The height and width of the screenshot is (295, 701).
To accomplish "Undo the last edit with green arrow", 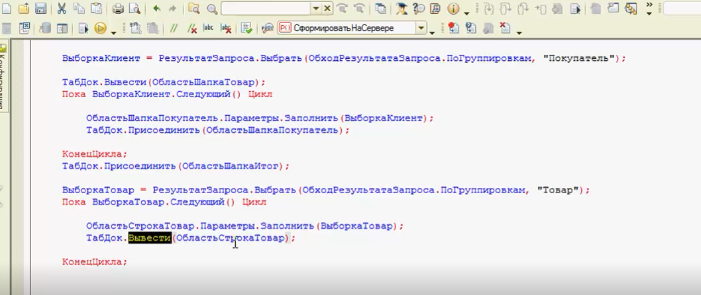I will click(156, 9).
